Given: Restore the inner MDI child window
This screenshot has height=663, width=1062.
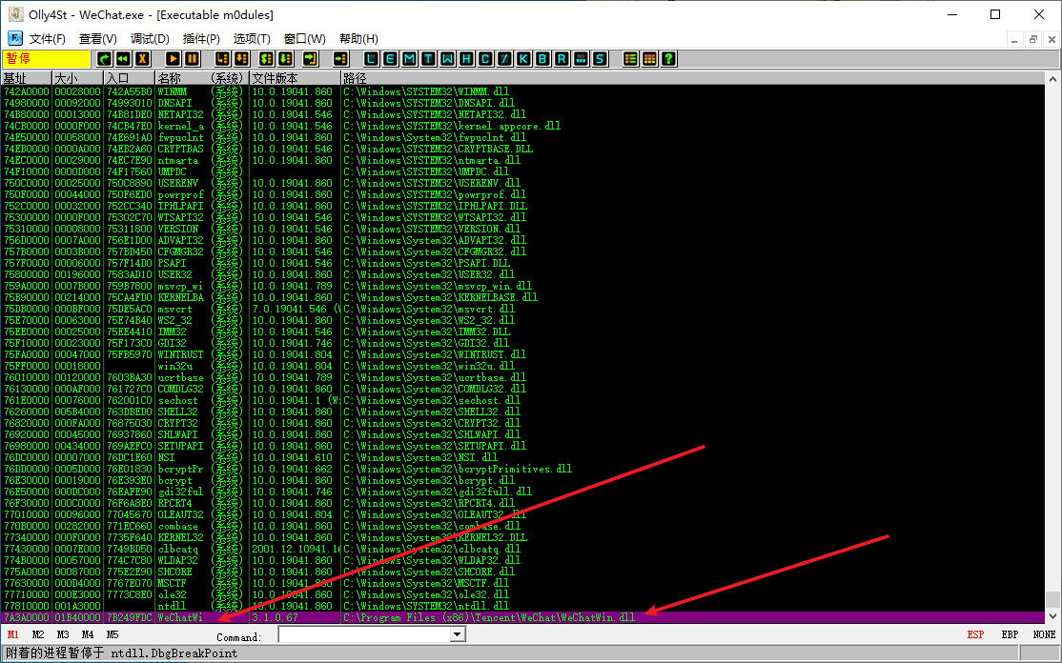Looking at the screenshot, I should [1032, 39].
